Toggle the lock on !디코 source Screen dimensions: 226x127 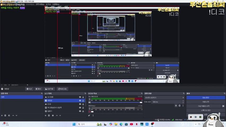coord(83,104)
